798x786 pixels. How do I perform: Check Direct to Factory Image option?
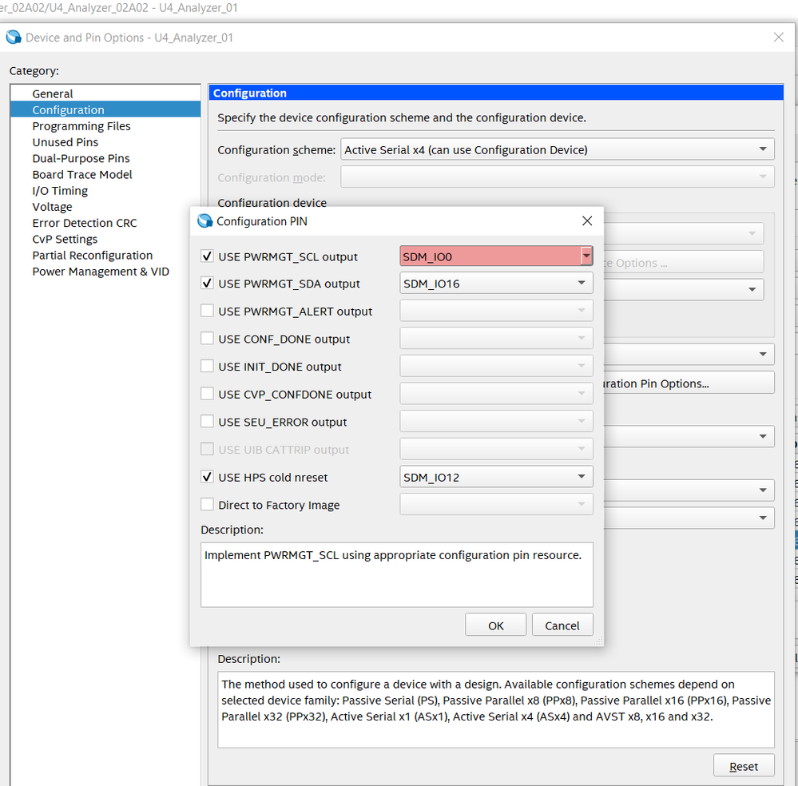tap(207, 505)
